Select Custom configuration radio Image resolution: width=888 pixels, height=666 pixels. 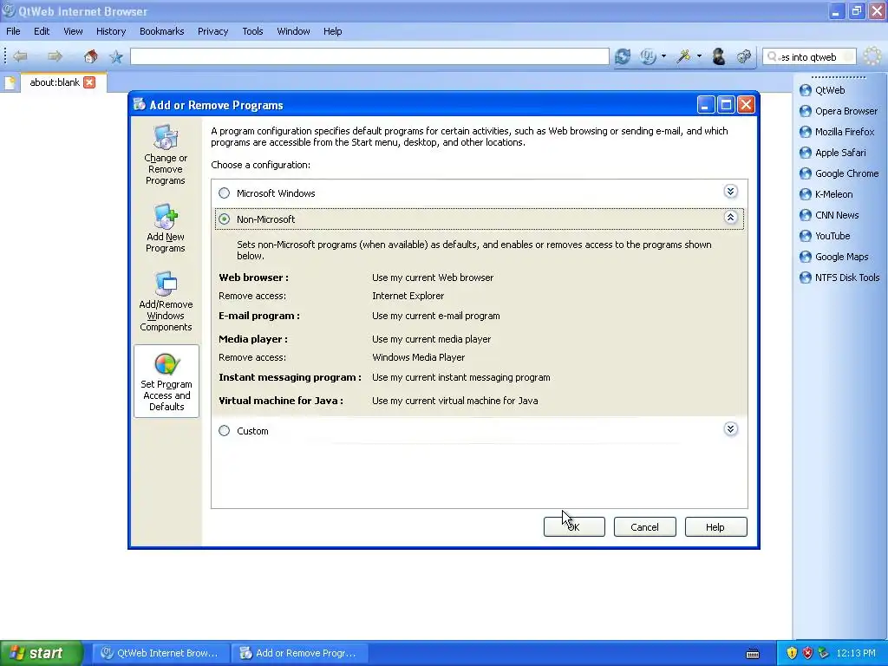click(225, 431)
